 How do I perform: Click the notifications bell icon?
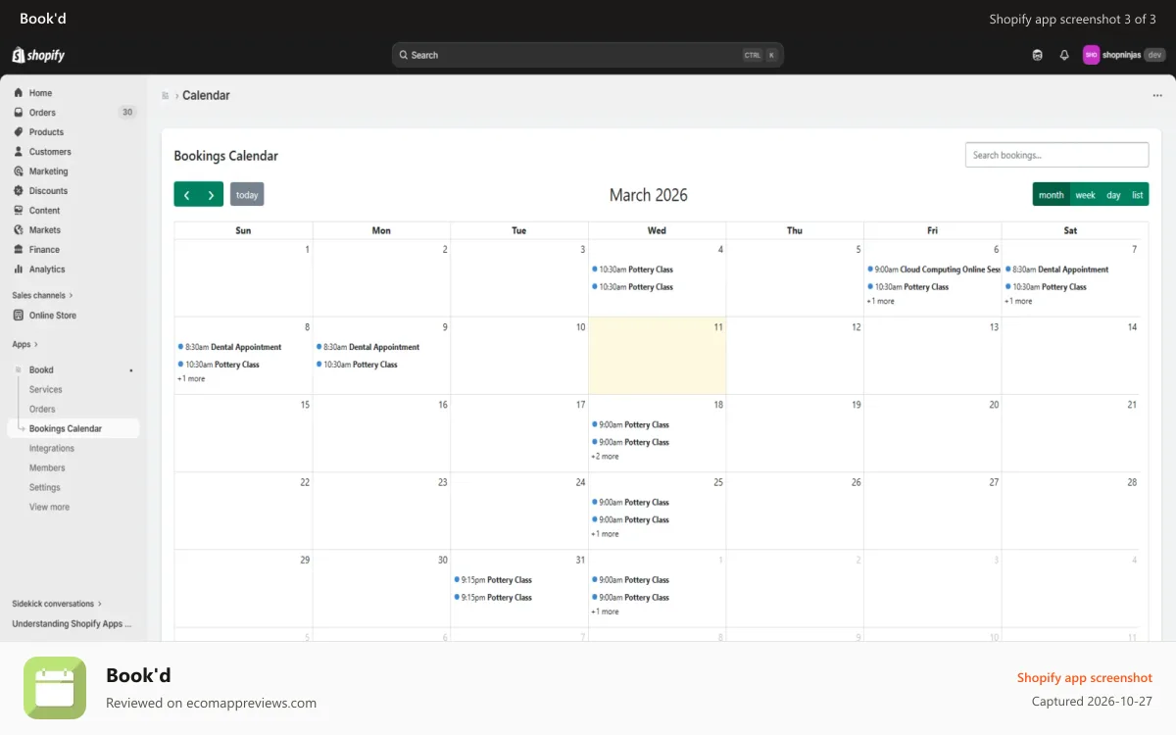point(1064,55)
